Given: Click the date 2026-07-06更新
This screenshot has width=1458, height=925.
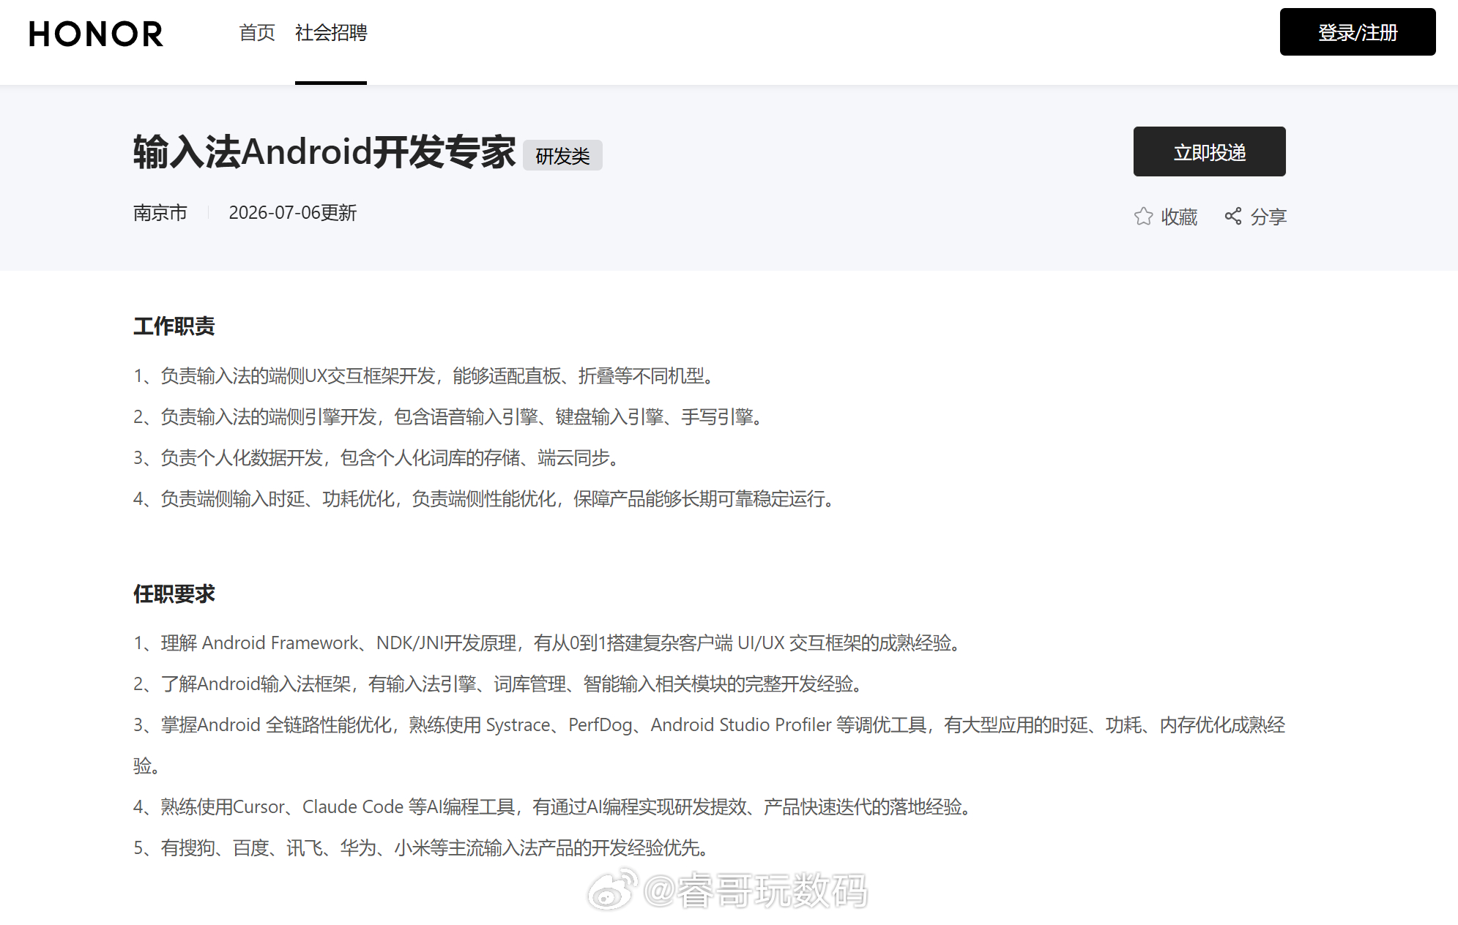Looking at the screenshot, I should [x=293, y=213].
